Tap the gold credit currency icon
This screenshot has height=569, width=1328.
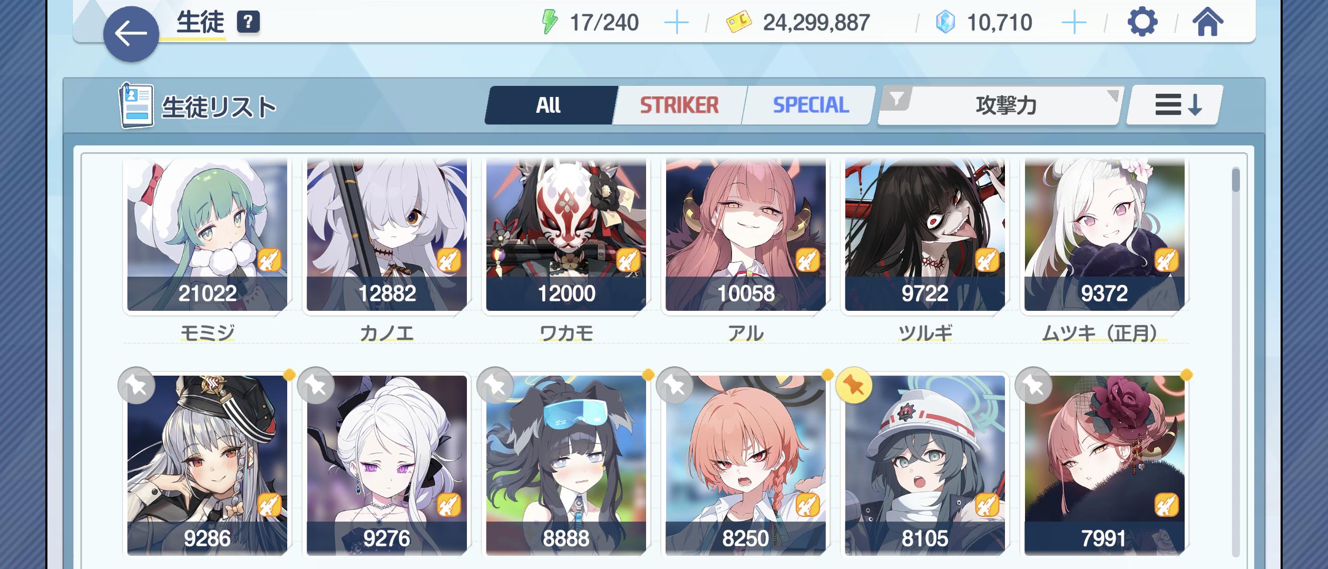pyautogui.click(x=739, y=23)
